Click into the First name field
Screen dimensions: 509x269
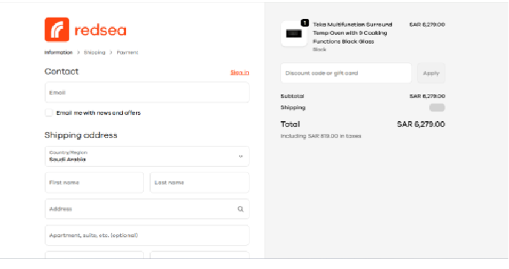click(94, 183)
